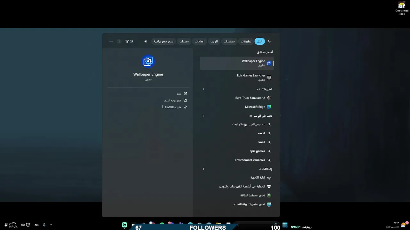Image resolution: width=410 pixels, height=230 pixels.
Task: Pick the email web suggestion
Action: click(237, 142)
